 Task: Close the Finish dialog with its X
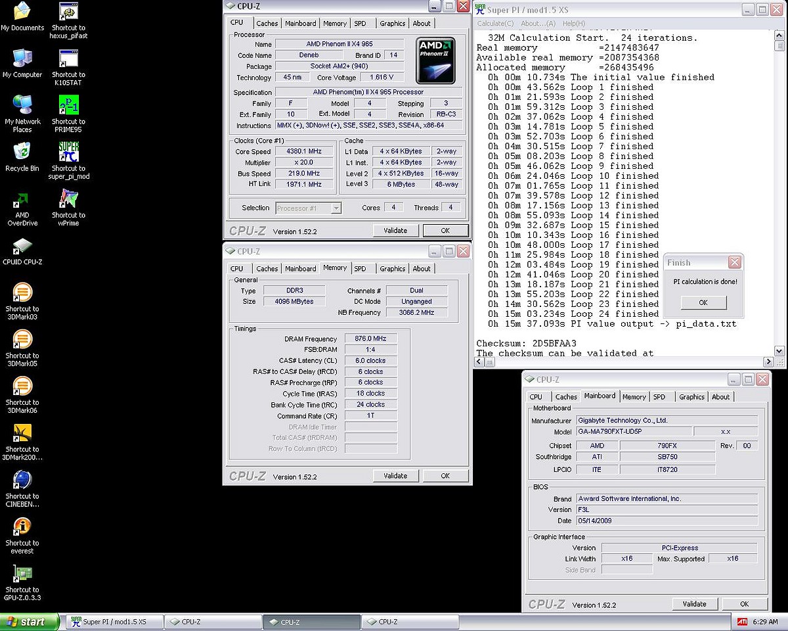tap(735, 262)
